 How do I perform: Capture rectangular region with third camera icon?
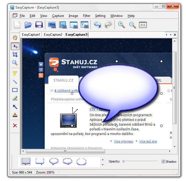pyautogui.click(x=74, y=25)
